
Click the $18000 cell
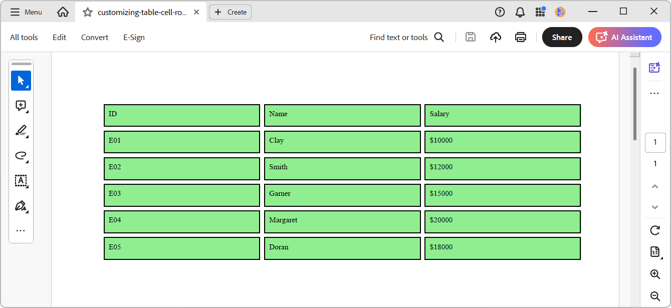click(503, 248)
